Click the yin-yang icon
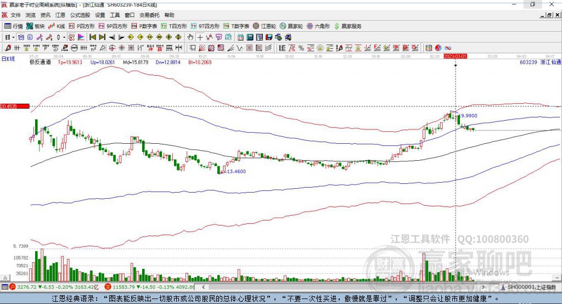This screenshot has width=562, height=304. [x=439, y=48]
